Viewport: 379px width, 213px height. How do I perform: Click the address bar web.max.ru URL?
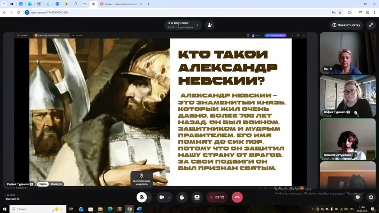[x=49, y=12]
